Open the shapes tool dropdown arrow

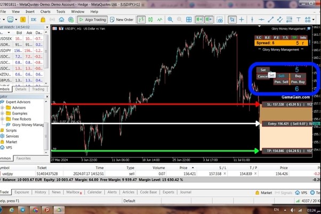coord(313,20)
